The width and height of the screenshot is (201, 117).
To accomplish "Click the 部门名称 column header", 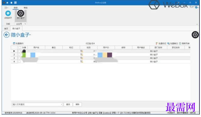I will [158, 47].
